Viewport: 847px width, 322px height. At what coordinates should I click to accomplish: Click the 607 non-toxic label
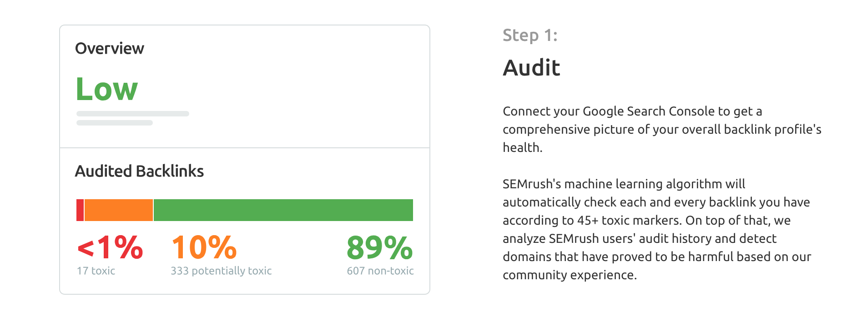(380, 271)
